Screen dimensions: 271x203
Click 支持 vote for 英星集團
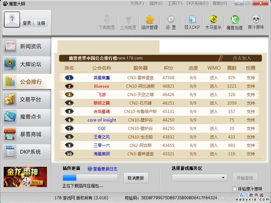pos(251,78)
